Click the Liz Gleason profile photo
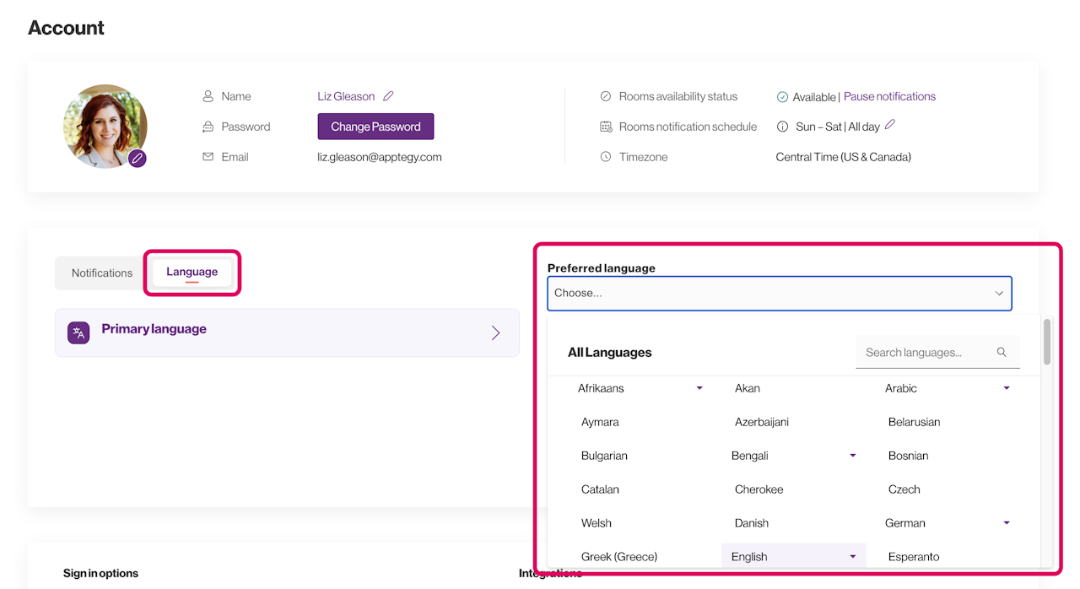Image resolution: width=1080 pixels, height=589 pixels. pos(104,125)
